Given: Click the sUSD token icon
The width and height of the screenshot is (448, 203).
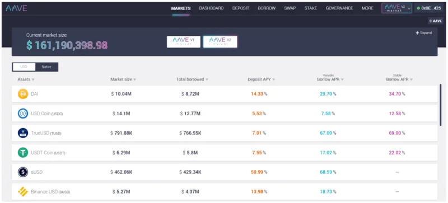Looking at the screenshot, I should click(x=23, y=172).
